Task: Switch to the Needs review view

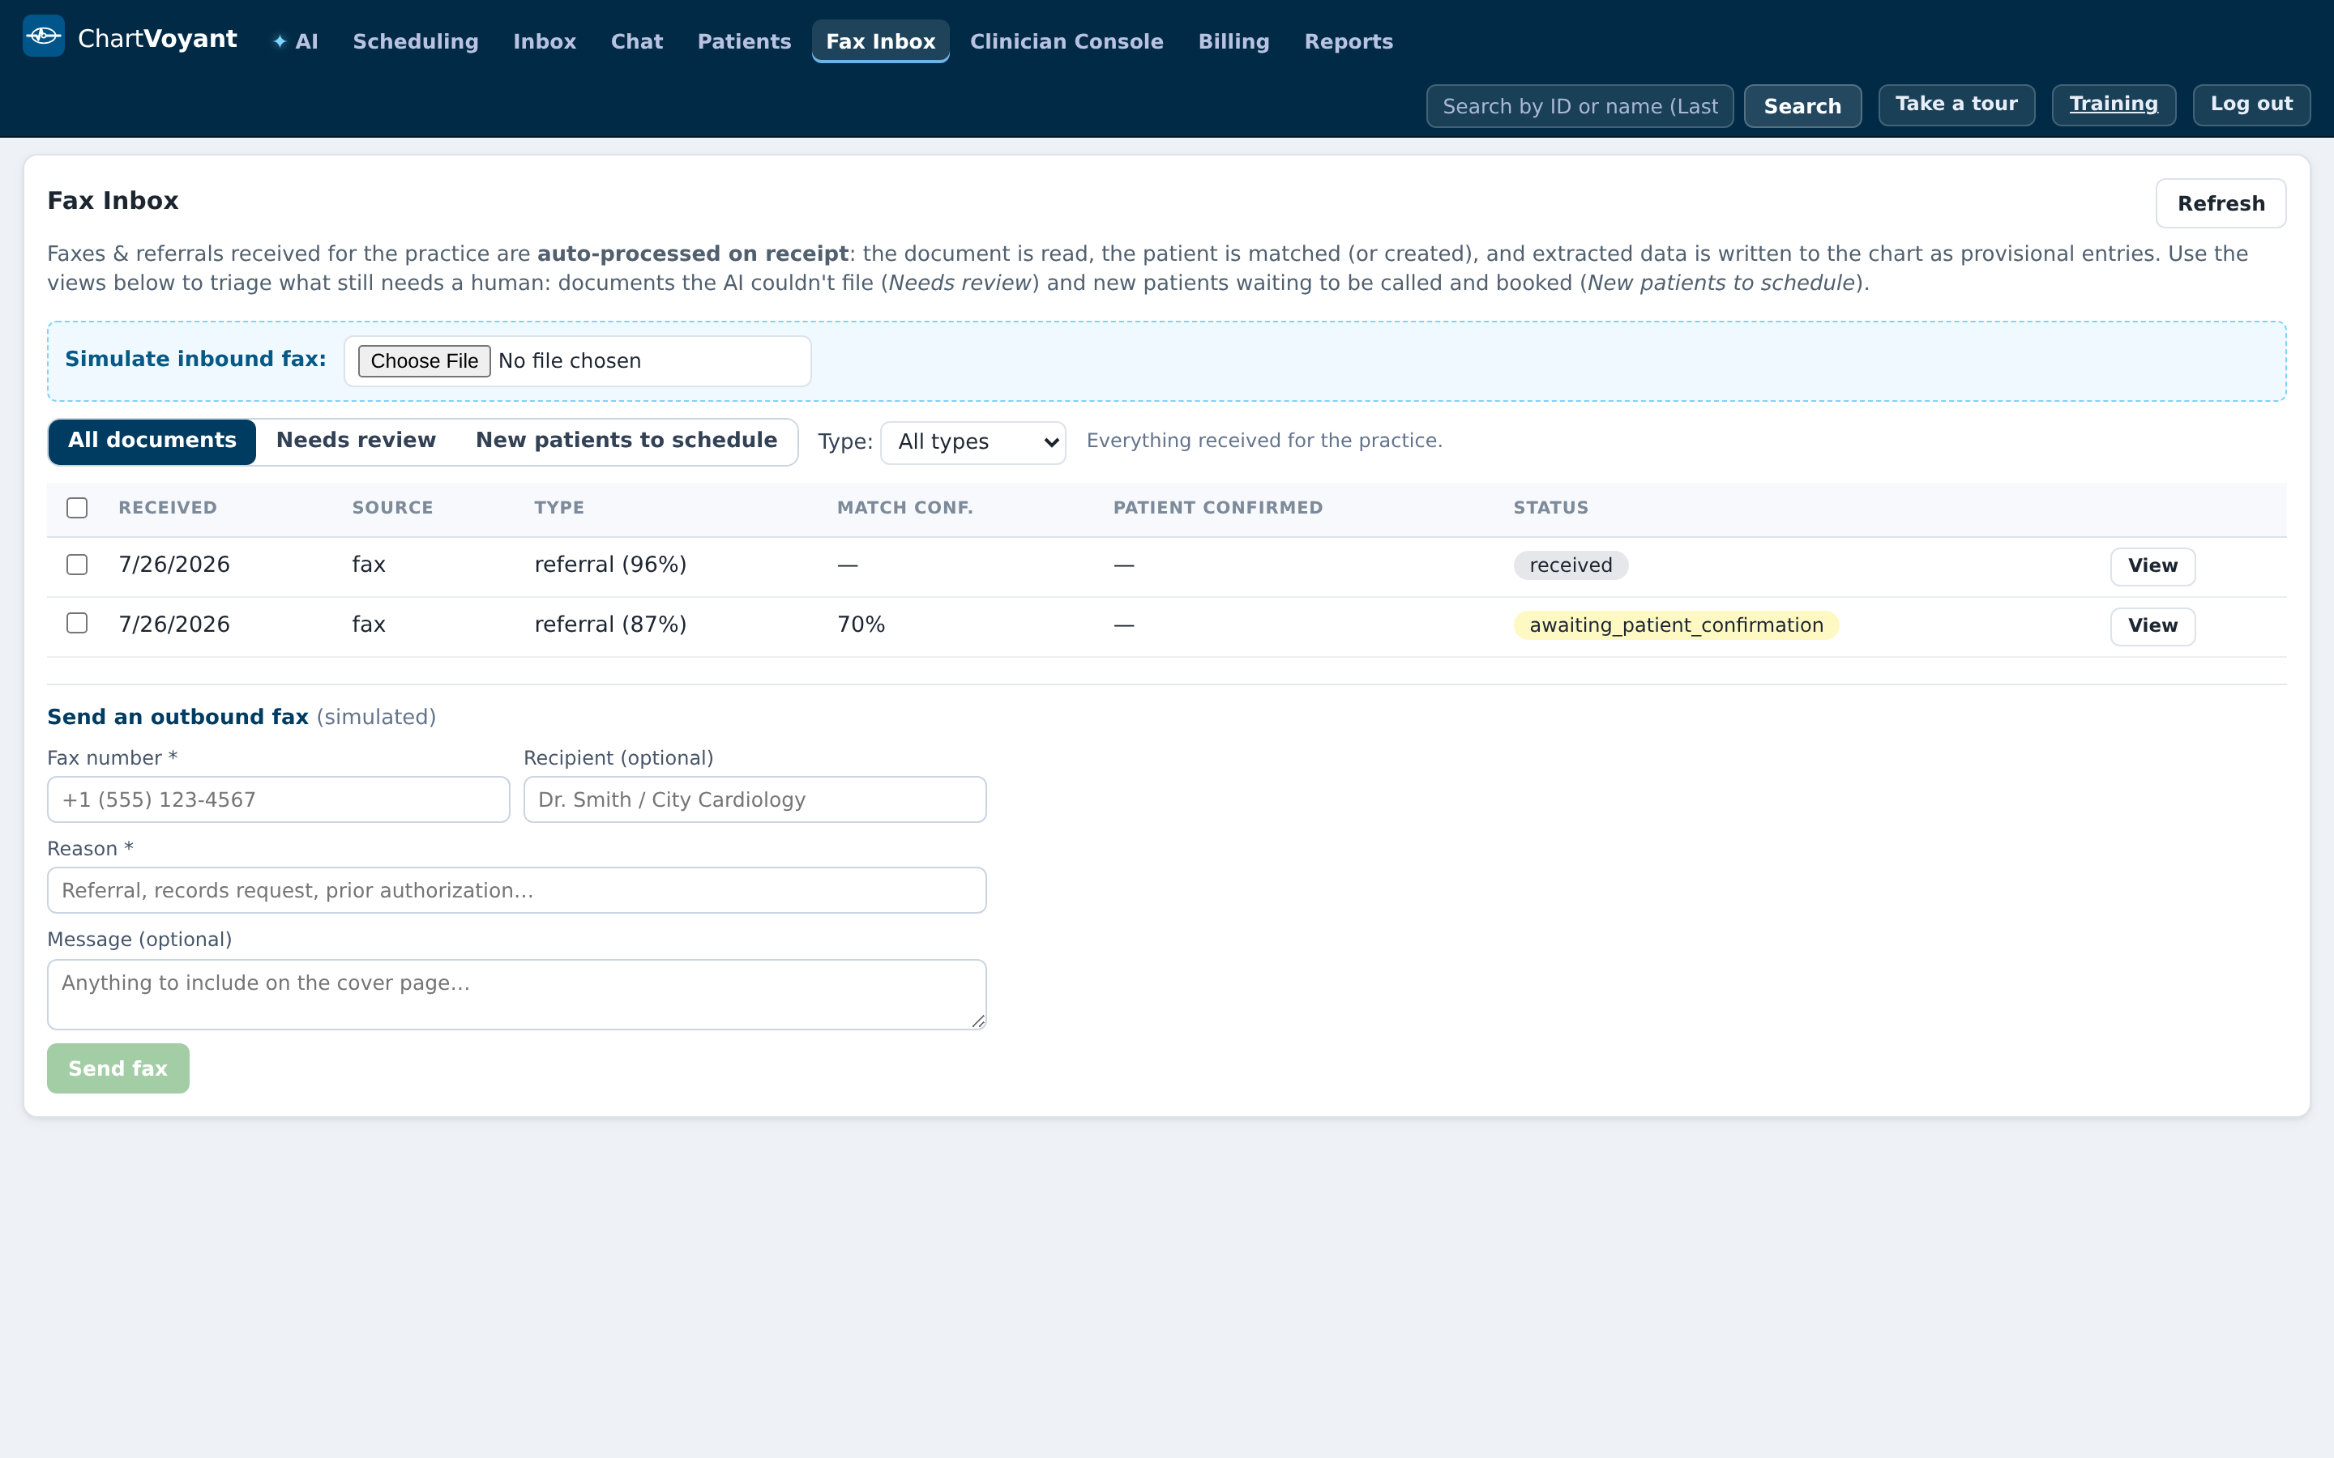Action: (x=356, y=441)
